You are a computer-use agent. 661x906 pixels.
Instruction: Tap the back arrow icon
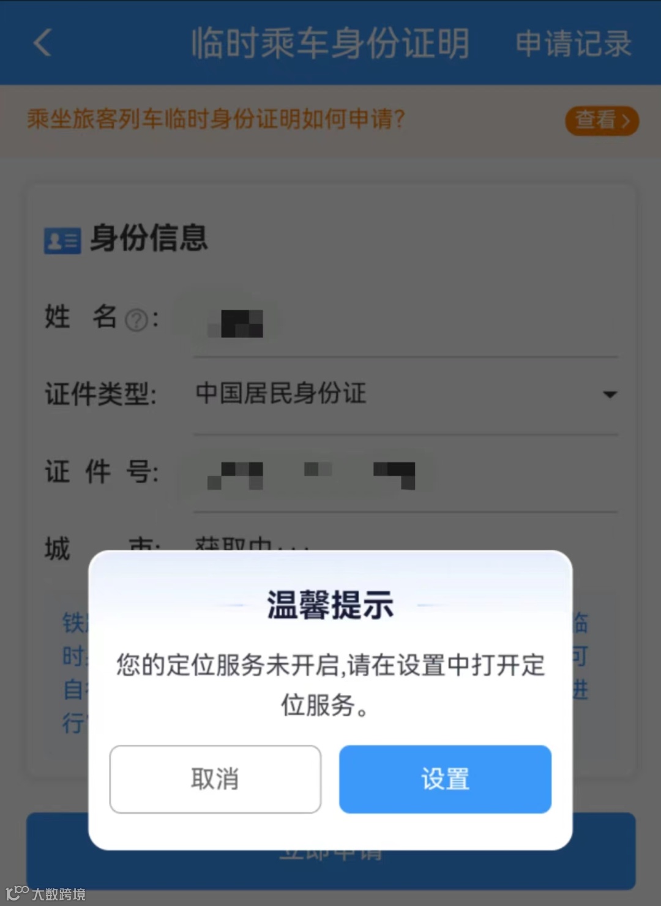tap(43, 43)
